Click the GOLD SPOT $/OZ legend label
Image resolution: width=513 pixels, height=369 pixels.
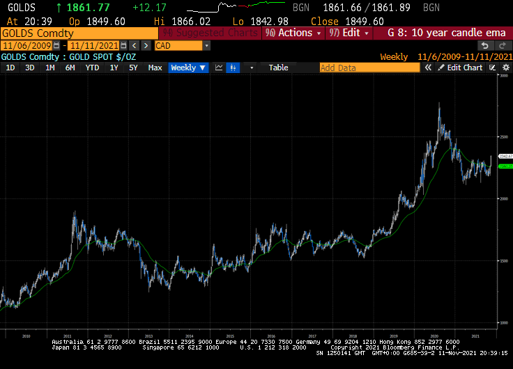pyautogui.click(x=102, y=57)
